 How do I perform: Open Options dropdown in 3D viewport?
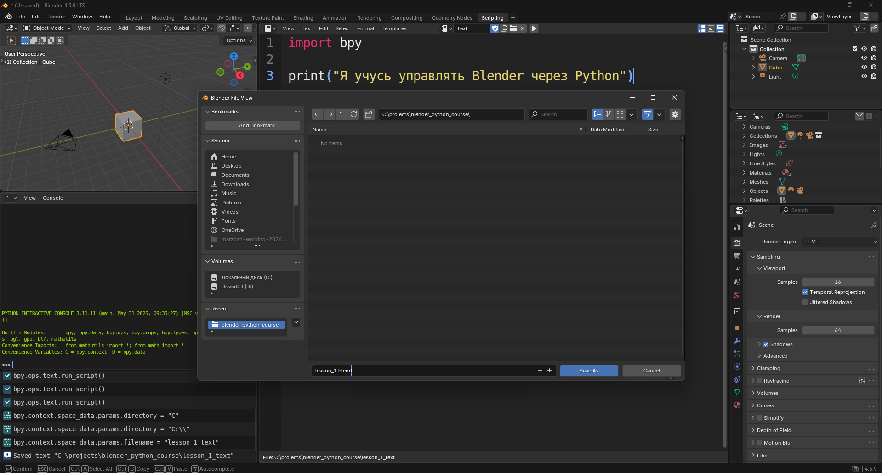tap(239, 40)
